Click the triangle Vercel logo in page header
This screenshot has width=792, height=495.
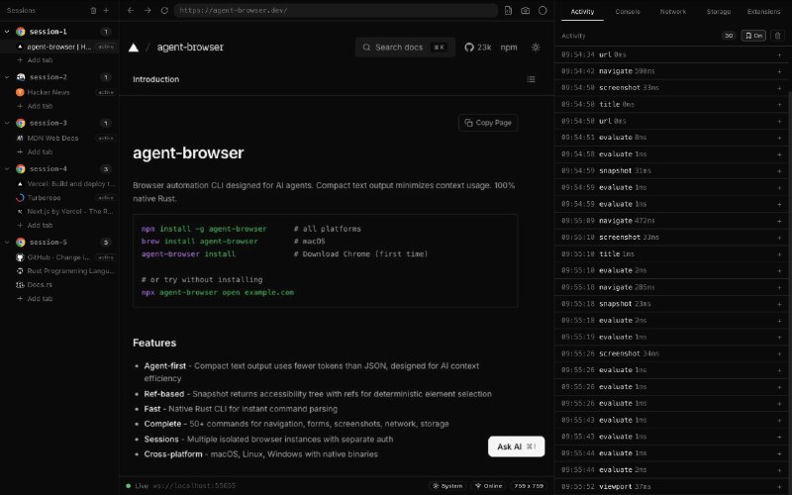(x=134, y=48)
